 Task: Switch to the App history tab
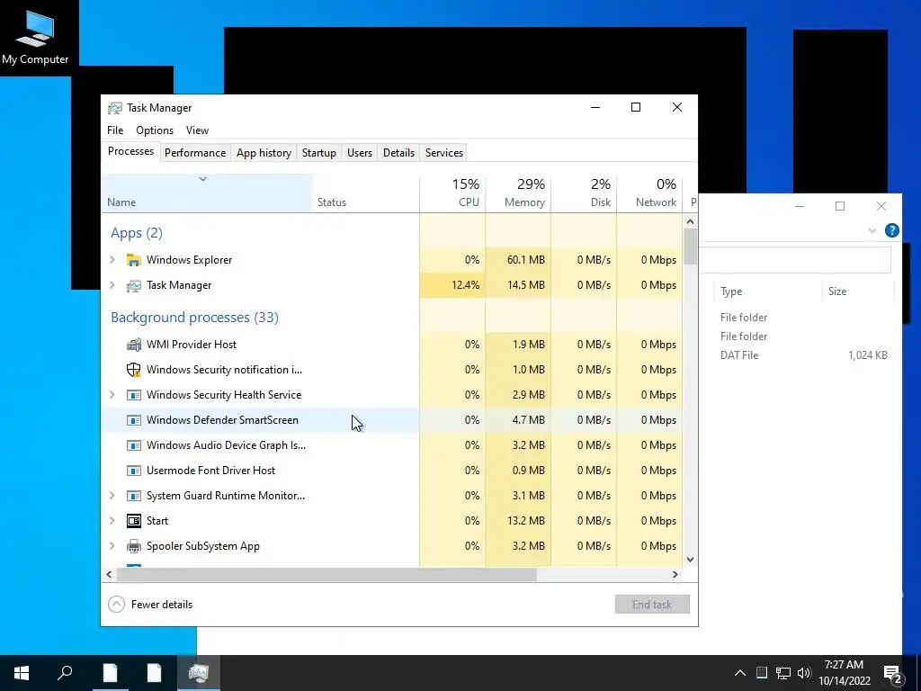pyautogui.click(x=264, y=153)
